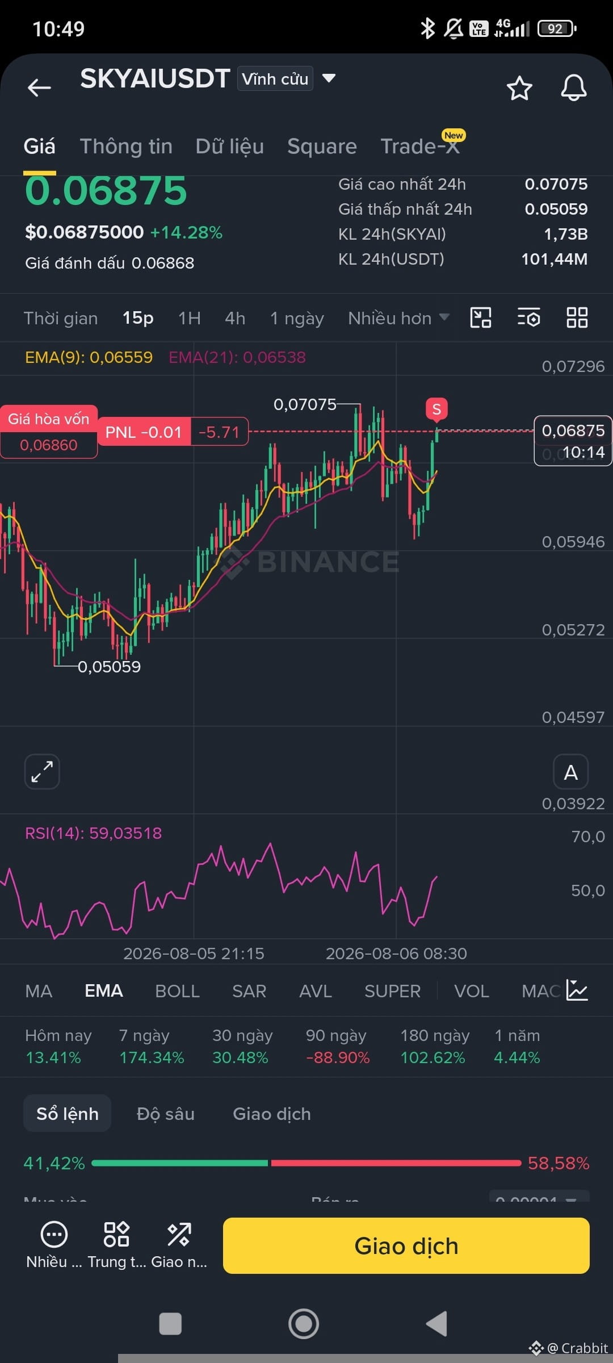
Task: Open Trade-X tab
Action: pos(419,147)
